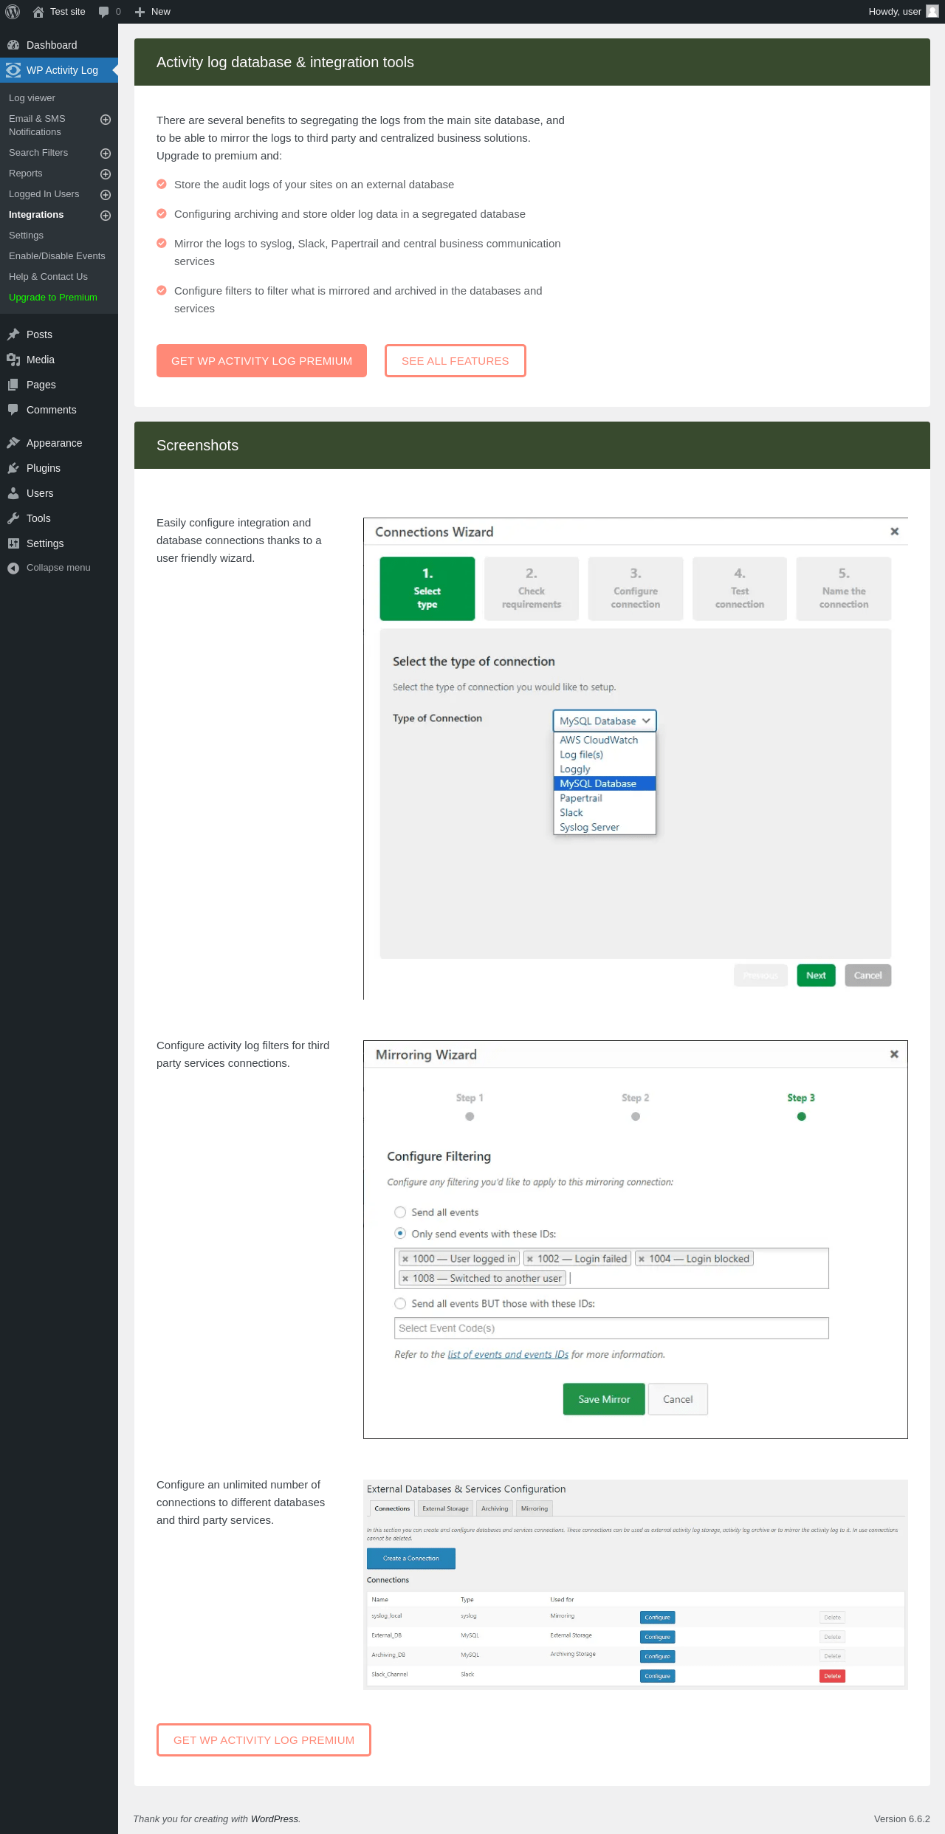Open Help & Contact Us page

[48, 277]
